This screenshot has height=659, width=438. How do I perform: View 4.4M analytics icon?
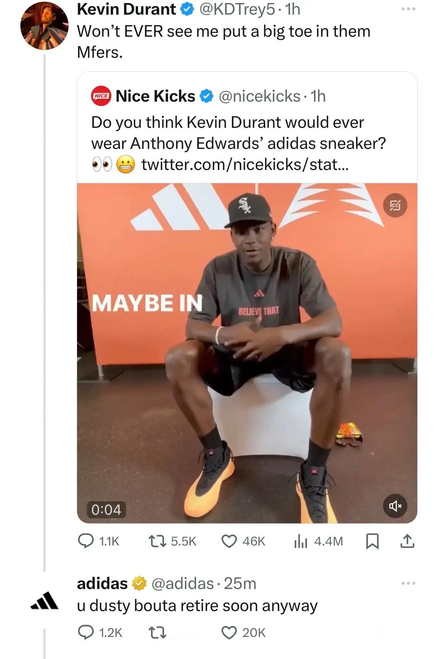pos(301,541)
